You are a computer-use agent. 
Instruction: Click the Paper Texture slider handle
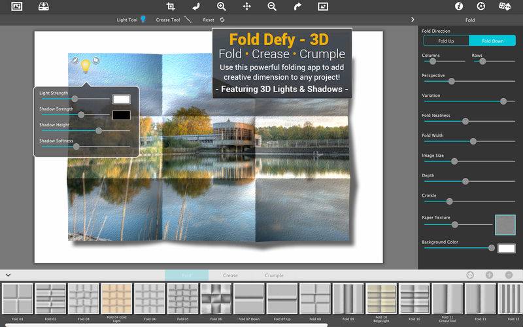click(454, 225)
